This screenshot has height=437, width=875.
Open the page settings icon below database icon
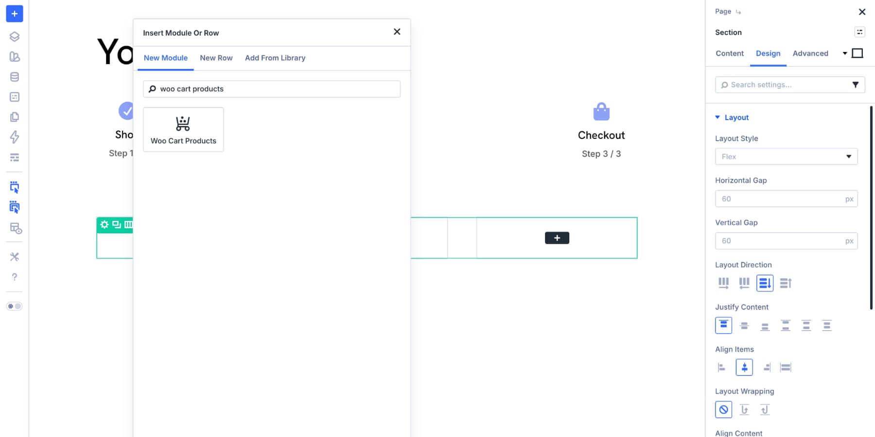(x=15, y=97)
